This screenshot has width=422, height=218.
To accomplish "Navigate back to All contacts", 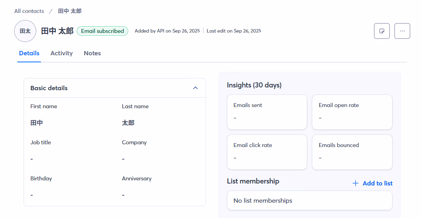I will pyautogui.click(x=29, y=11).
